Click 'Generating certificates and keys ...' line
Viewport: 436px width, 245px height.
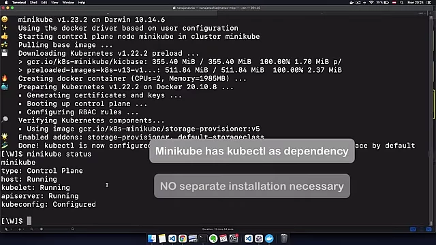click(104, 95)
